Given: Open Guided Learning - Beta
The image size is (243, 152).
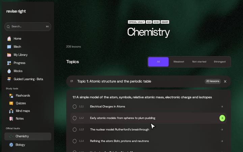Looking at the screenshot, I should click(x=28, y=79).
